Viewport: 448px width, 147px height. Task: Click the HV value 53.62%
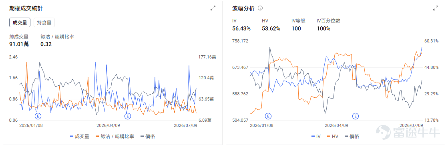(x=271, y=28)
